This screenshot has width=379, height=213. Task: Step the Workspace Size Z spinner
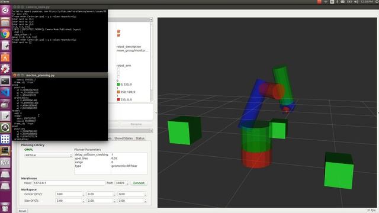pyautogui.click(x=145, y=201)
